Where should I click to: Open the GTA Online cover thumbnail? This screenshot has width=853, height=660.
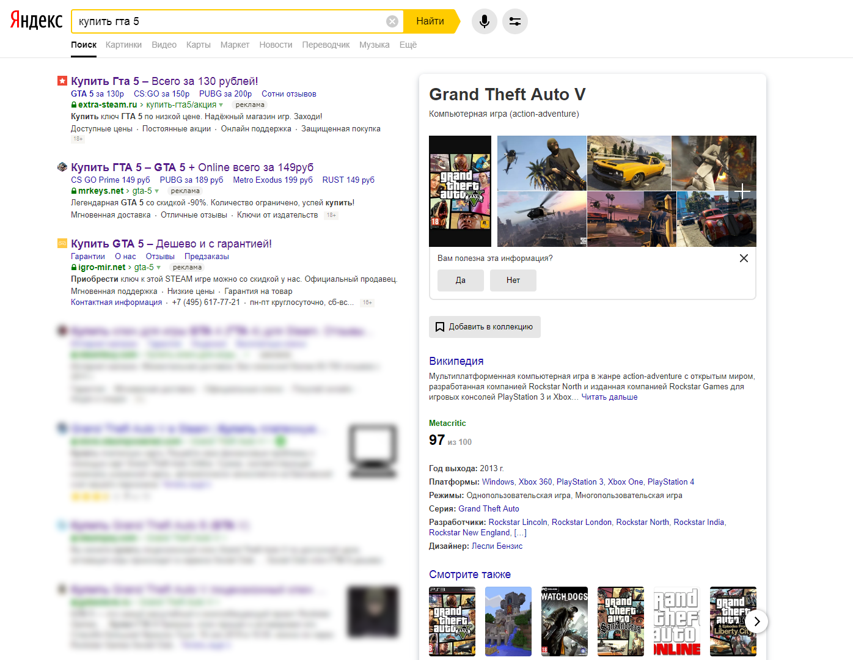point(677,621)
